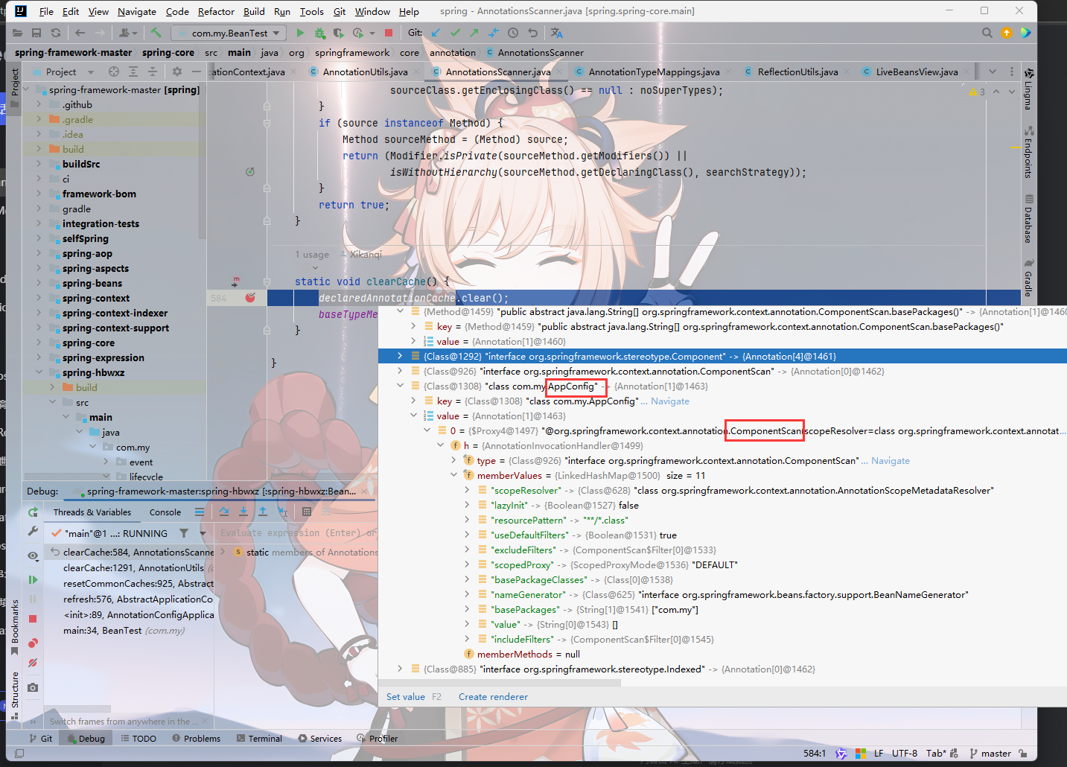Save all files with the disk icon
The height and width of the screenshot is (767, 1067).
(x=36, y=33)
